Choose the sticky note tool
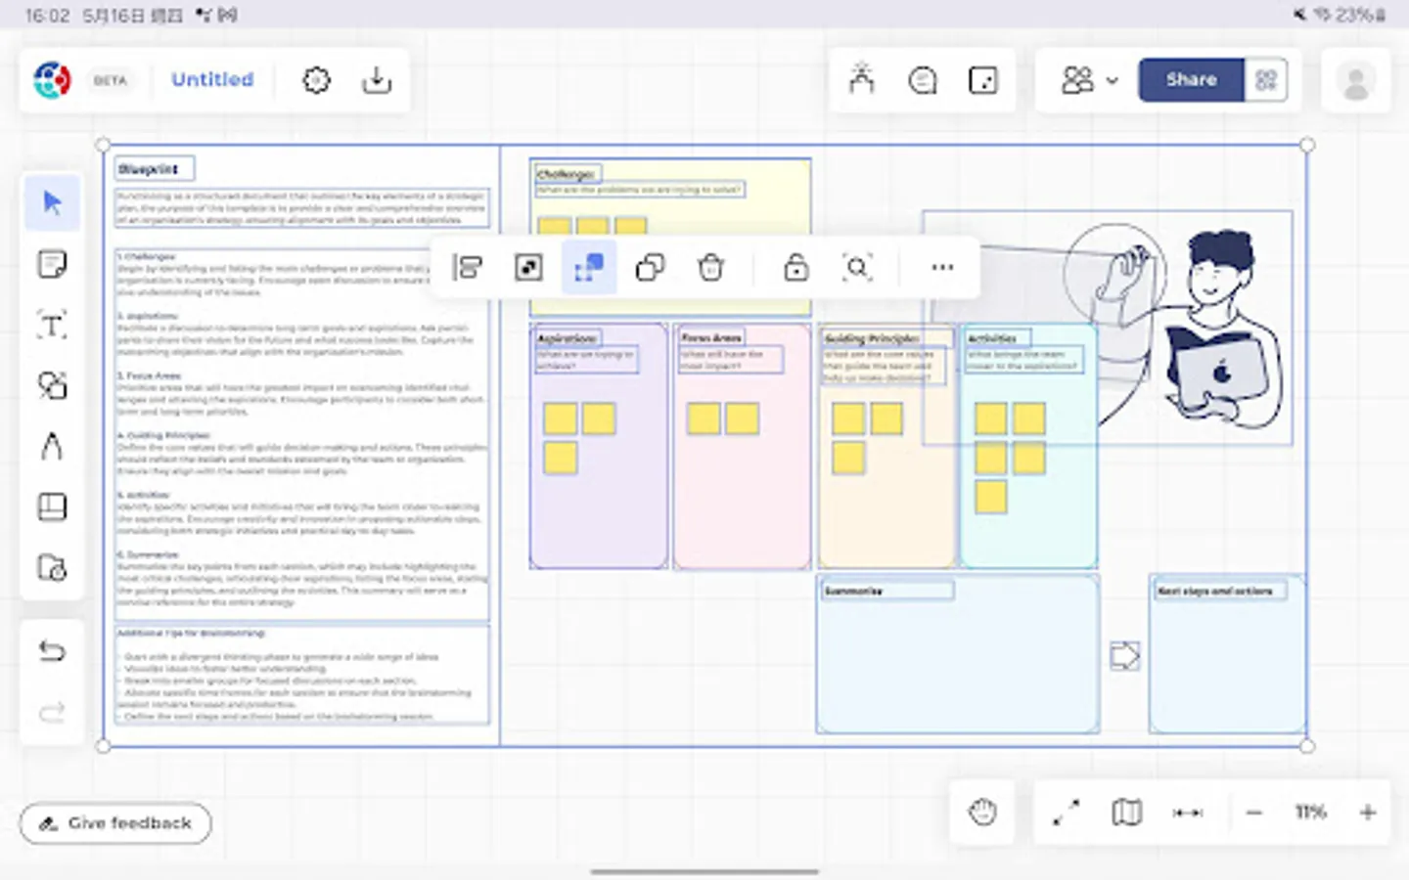The width and height of the screenshot is (1409, 880). (x=52, y=264)
